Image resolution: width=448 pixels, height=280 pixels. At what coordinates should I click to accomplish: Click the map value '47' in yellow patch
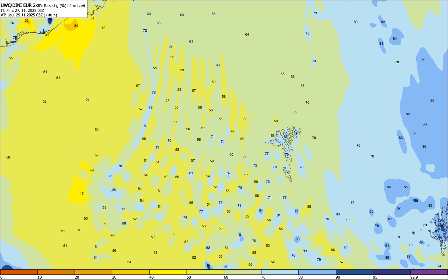[82, 194]
